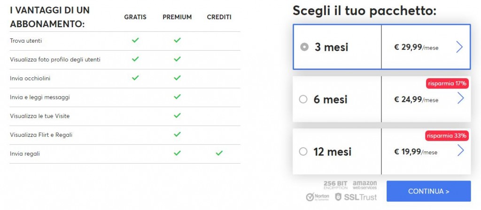481x210 pixels.
Task: Click the arrow chevron on 12 mesi package
Action: click(x=460, y=150)
